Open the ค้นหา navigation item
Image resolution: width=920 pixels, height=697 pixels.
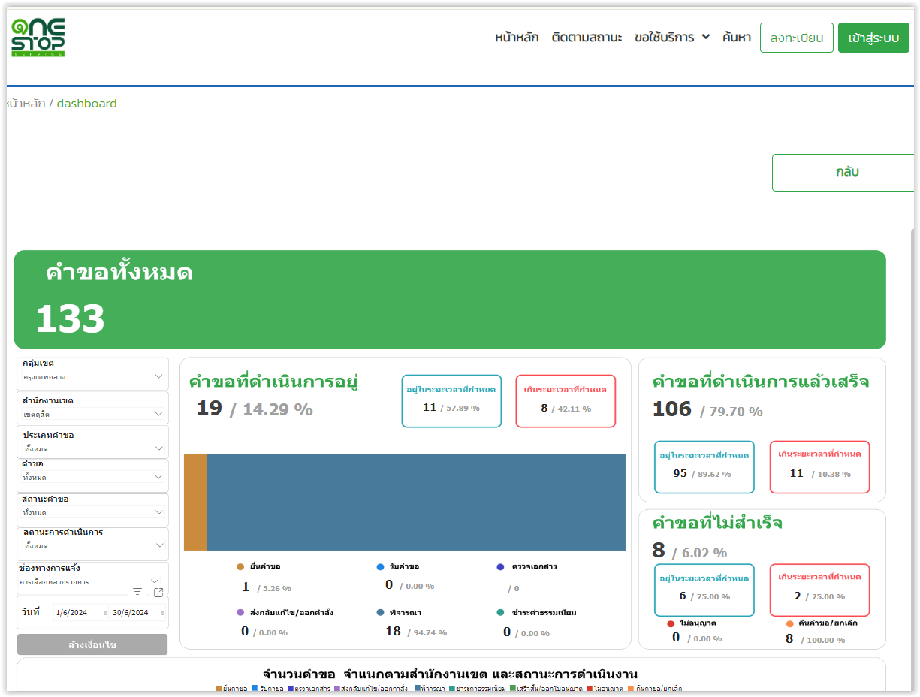[736, 38]
